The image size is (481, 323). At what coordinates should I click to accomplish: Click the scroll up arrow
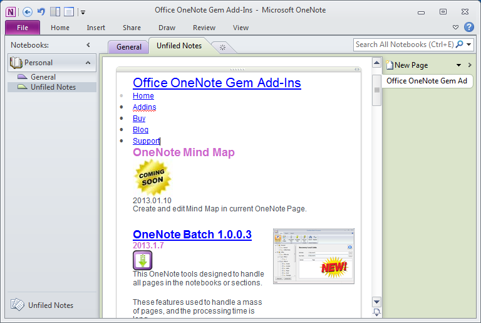376,63
